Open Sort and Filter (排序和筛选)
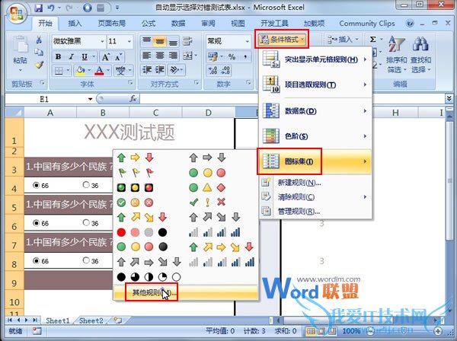 pyautogui.click(x=396, y=55)
